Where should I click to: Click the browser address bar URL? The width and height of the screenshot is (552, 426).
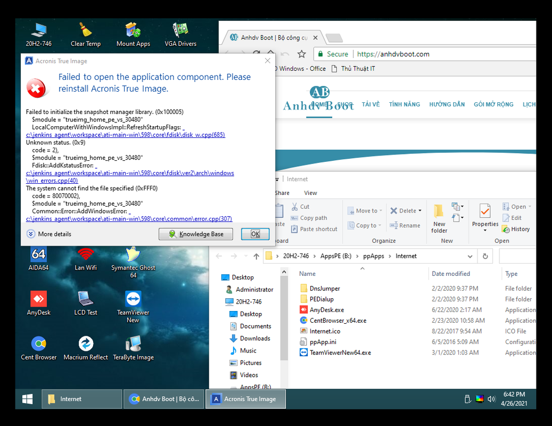(x=393, y=54)
